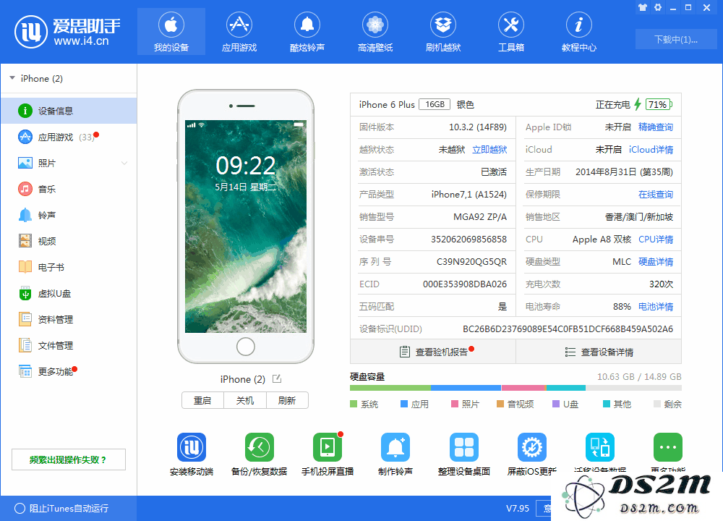Click the iCloud详情 link
The width and height of the screenshot is (723, 521).
tap(651, 150)
